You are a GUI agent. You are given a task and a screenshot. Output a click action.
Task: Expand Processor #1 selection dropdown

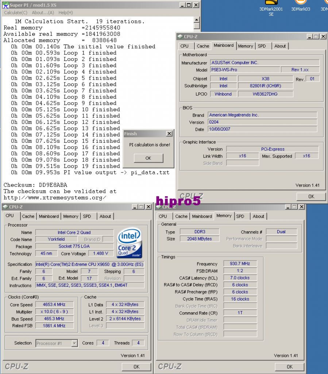(74, 343)
